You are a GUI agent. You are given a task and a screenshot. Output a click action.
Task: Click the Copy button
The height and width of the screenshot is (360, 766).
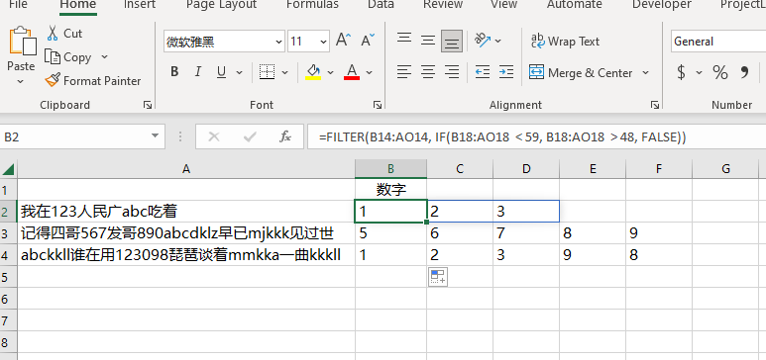click(x=68, y=57)
